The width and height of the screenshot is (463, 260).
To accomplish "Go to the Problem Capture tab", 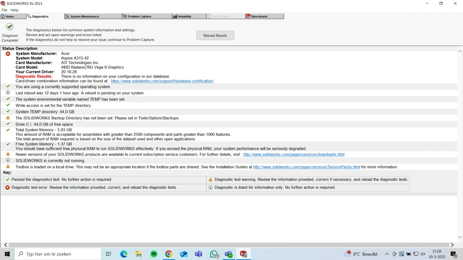I will pos(147,16).
